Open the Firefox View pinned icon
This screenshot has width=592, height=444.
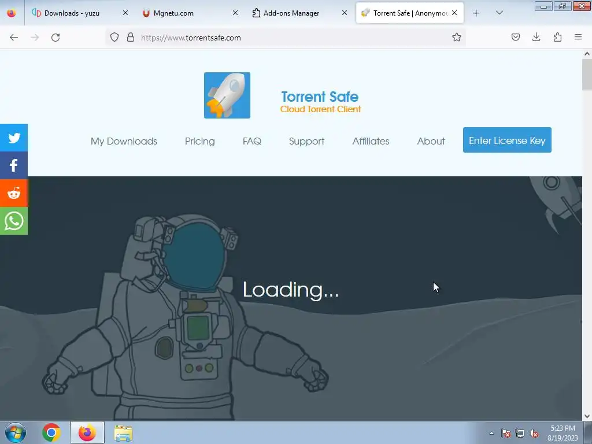coord(12,13)
